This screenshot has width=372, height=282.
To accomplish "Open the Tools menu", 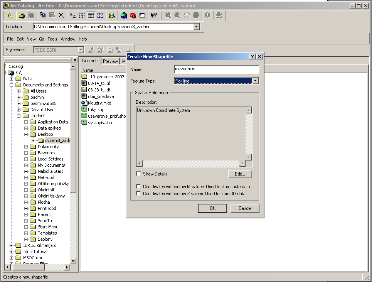I will [x=52, y=39].
